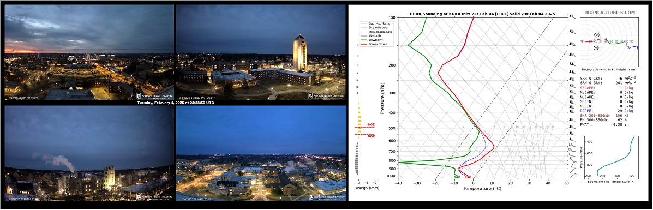Select the 'HRRR Sounding at KDKB' title

pos(482,14)
